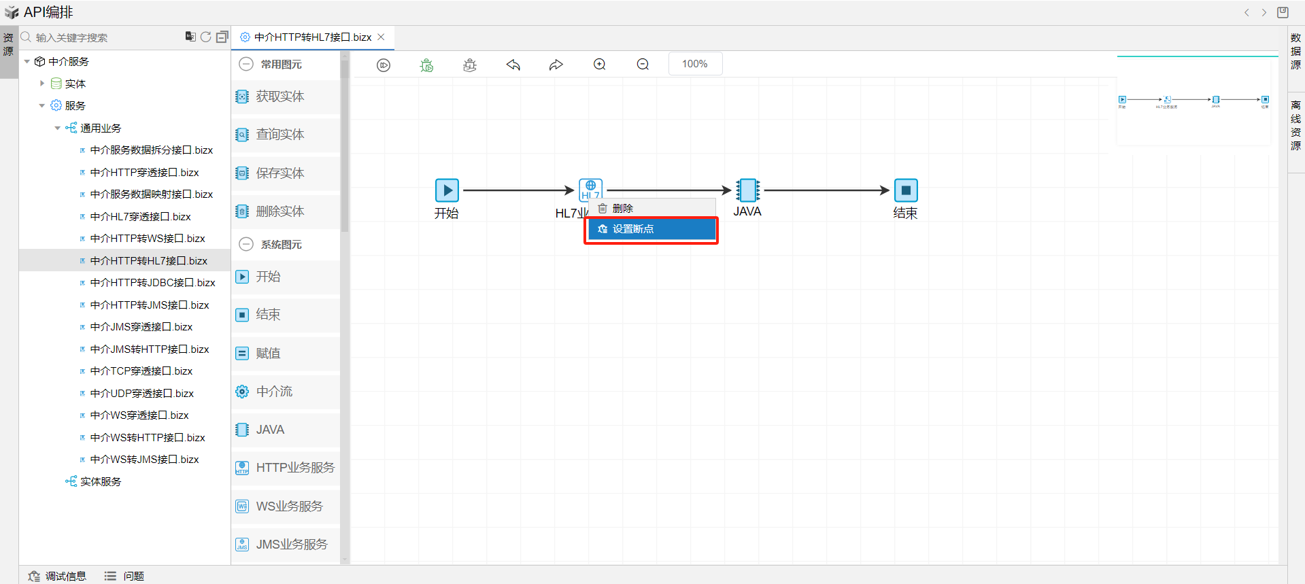Click the redo arrow in the toolbar
This screenshot has width=1305, height=584.
click(556, 65)
